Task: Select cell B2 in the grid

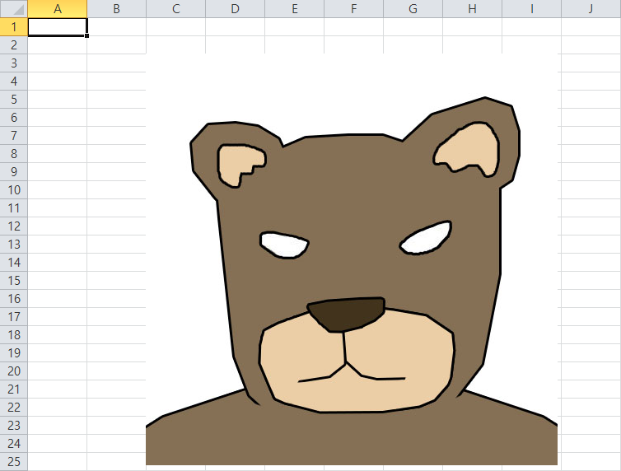Action: (116, 45)
